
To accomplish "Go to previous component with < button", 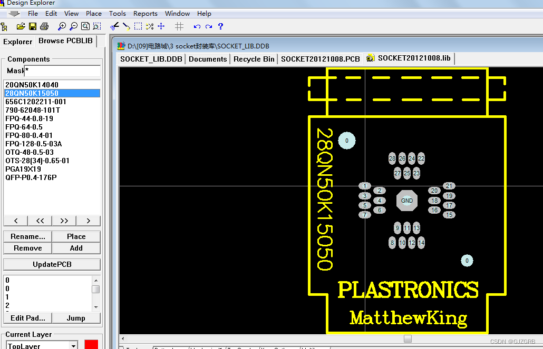I will 16,221.
